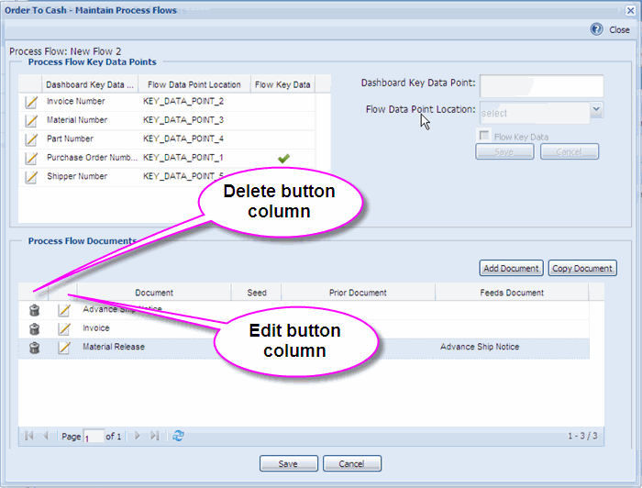
Task: Click the page number input box
Action: pos(94,437)
